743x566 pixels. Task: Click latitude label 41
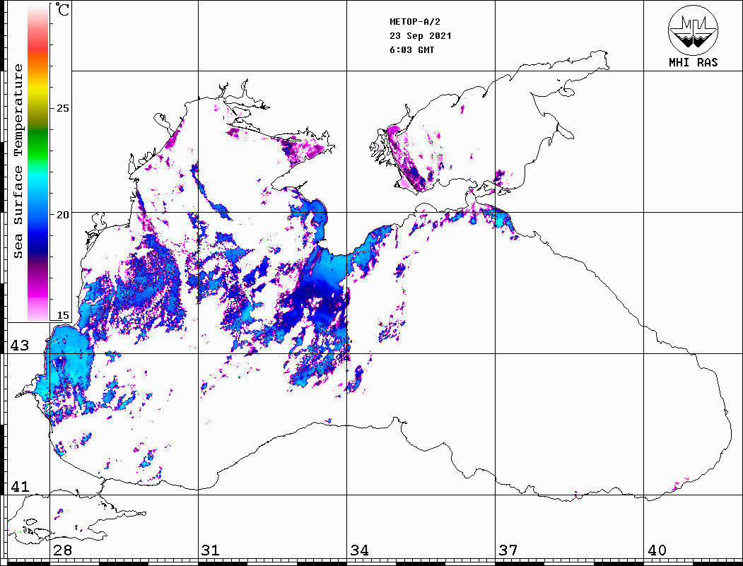tap(20, 486)
